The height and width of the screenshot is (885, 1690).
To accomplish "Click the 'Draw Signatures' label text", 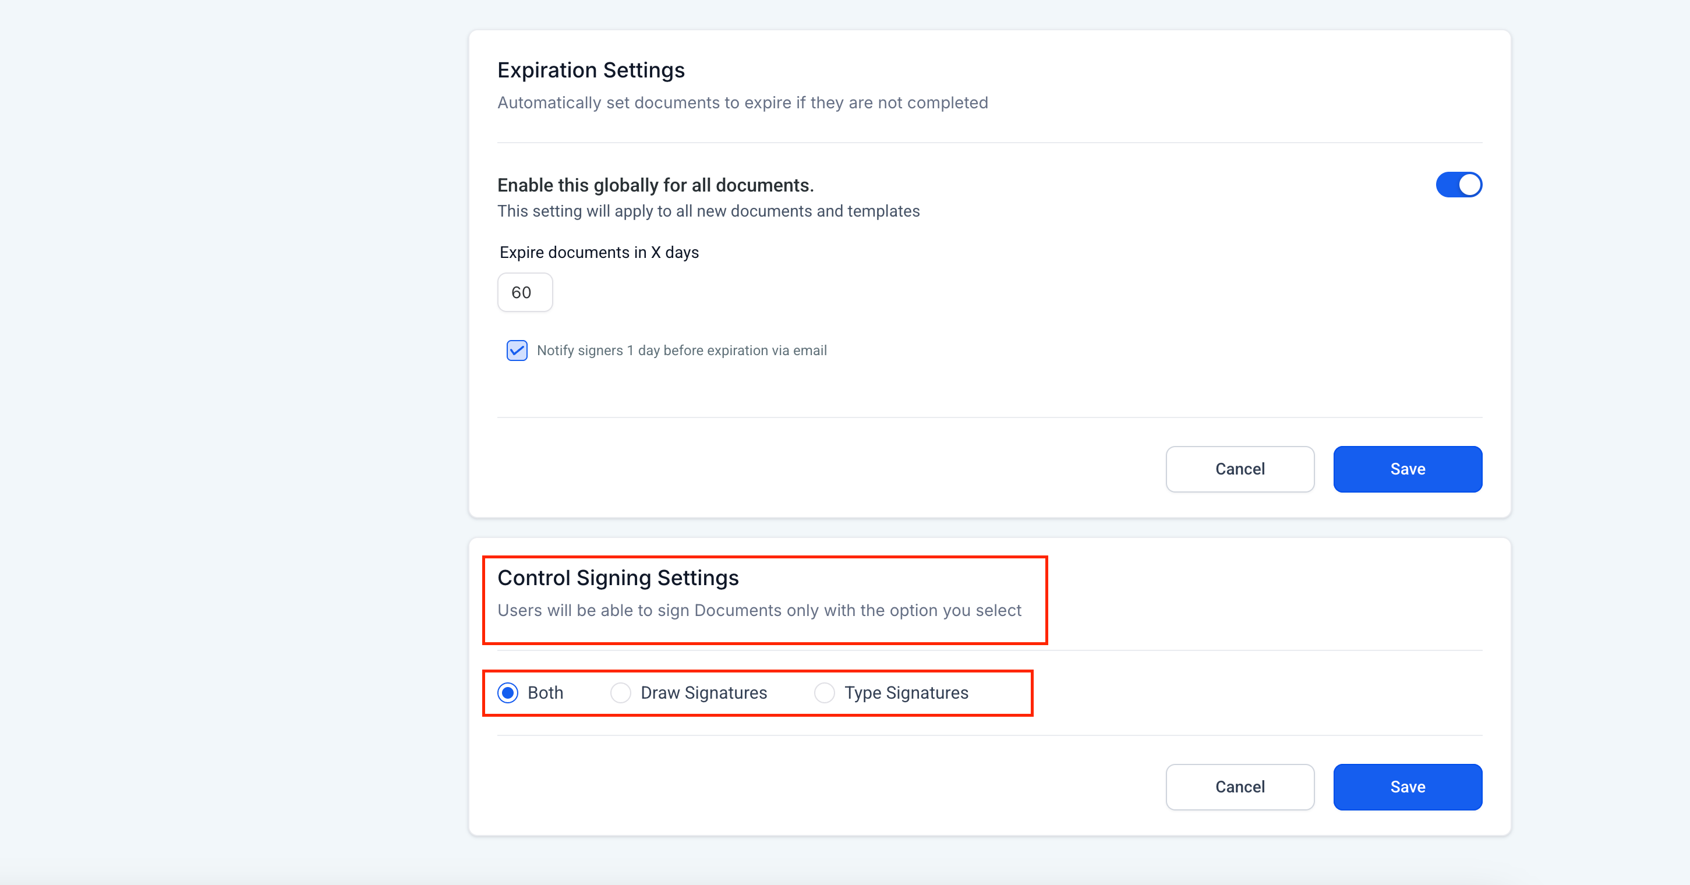I will [703, 693].
